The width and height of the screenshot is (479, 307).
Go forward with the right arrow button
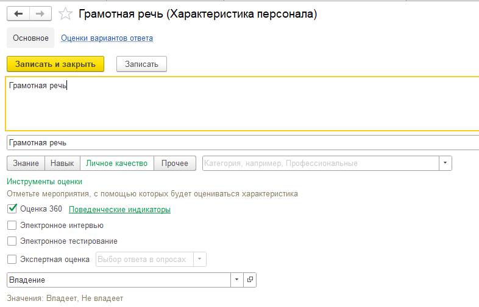pyautogui.click(x=40, y=14)
